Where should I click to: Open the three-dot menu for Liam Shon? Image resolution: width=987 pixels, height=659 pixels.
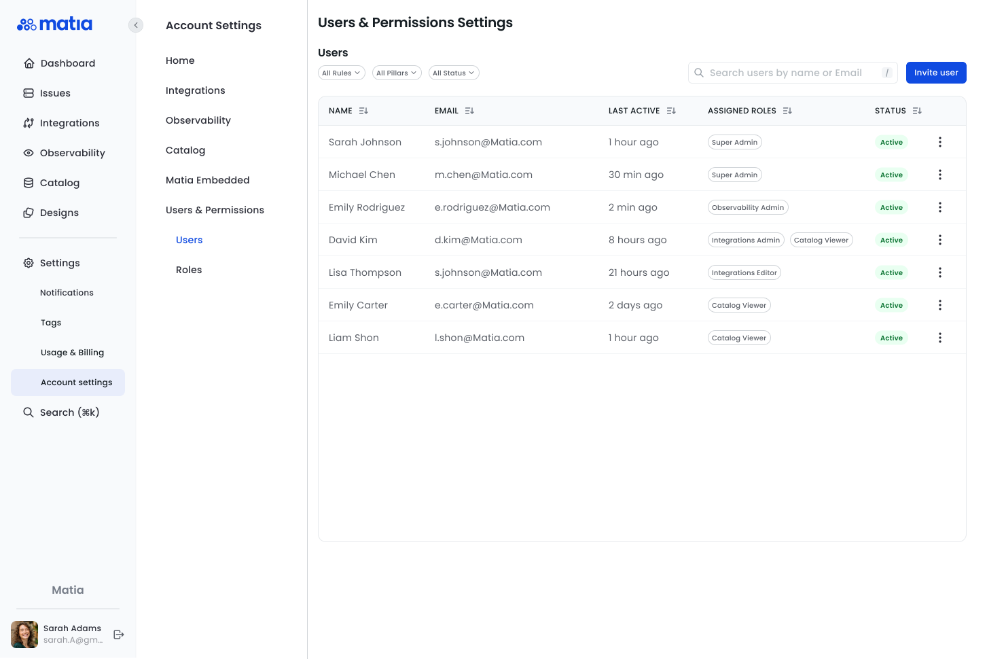940,338
